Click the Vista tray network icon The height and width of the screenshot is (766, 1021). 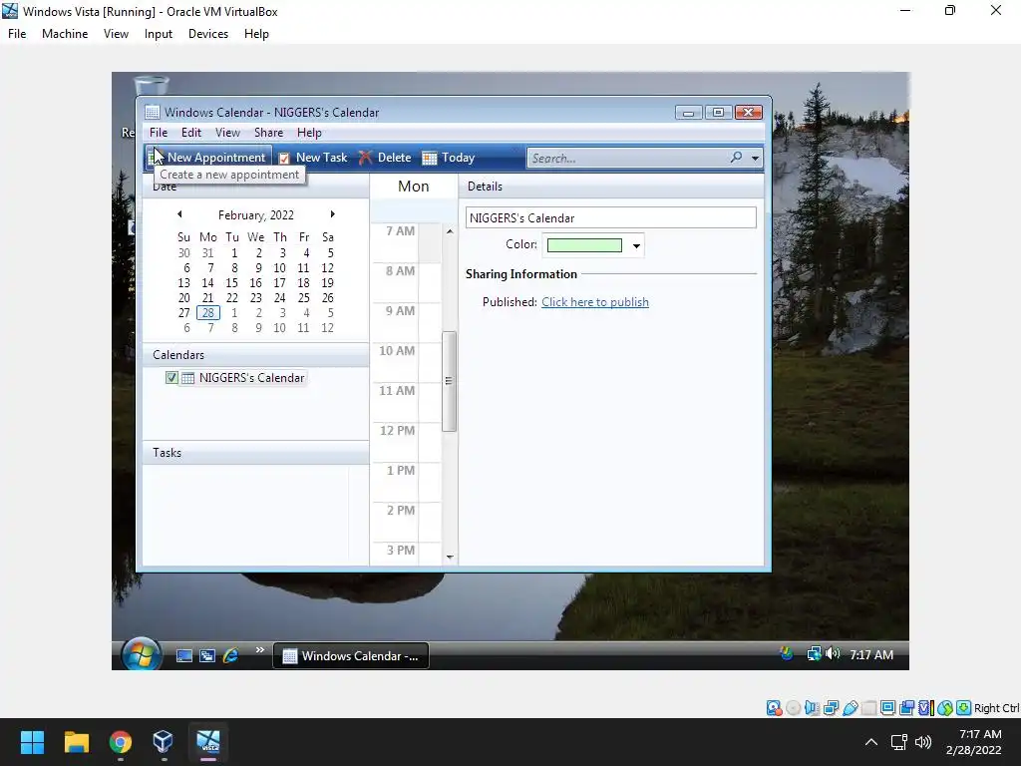(814, 654)
